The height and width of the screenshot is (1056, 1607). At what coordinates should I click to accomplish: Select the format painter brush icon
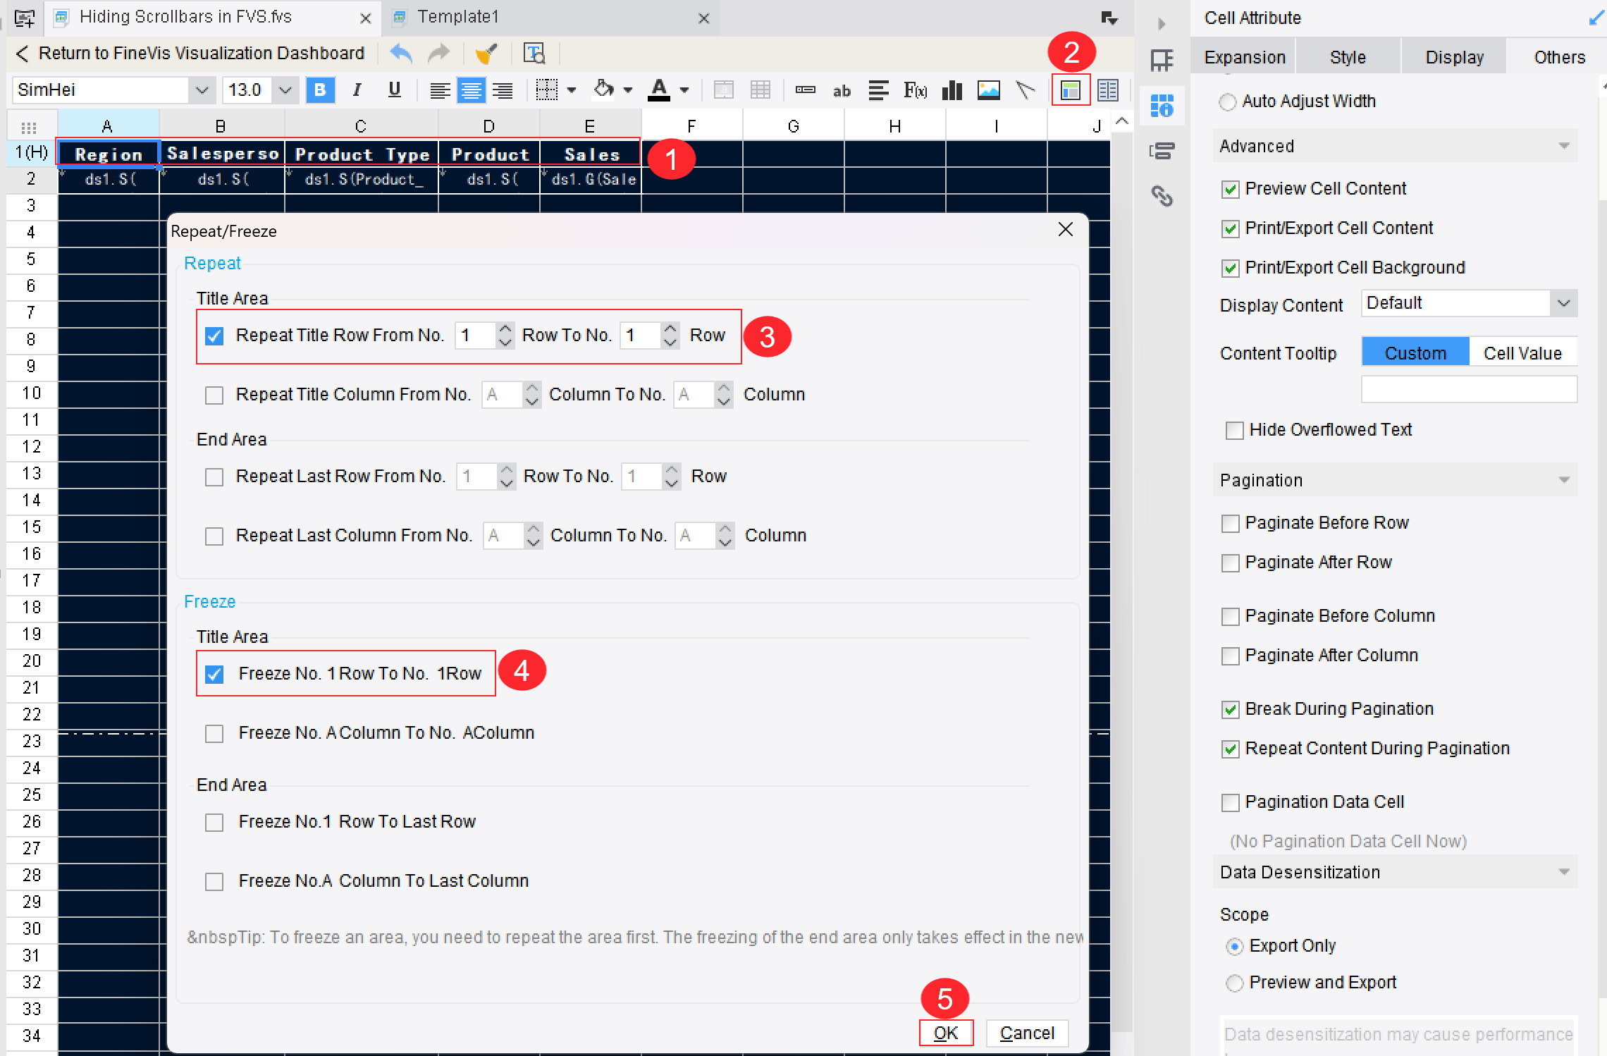point(486,53)
